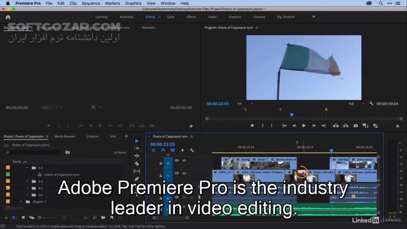The image size is (407, 229).
Task: Toggle sync lock on upper video track
Action: click(177, 160)
